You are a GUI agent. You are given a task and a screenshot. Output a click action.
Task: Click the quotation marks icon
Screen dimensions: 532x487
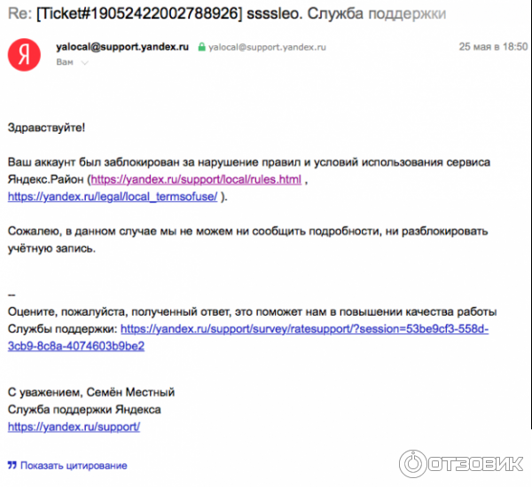pos(12,465)
